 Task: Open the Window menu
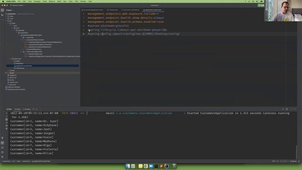point(83,1)
